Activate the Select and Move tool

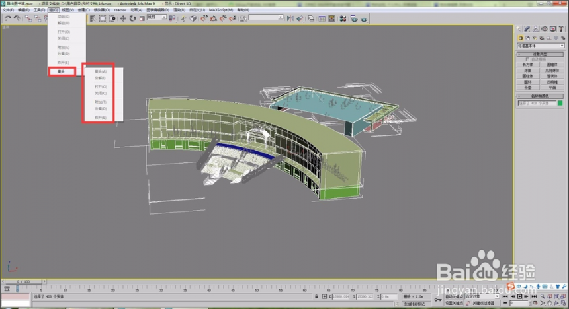click(x=123, y=18)
